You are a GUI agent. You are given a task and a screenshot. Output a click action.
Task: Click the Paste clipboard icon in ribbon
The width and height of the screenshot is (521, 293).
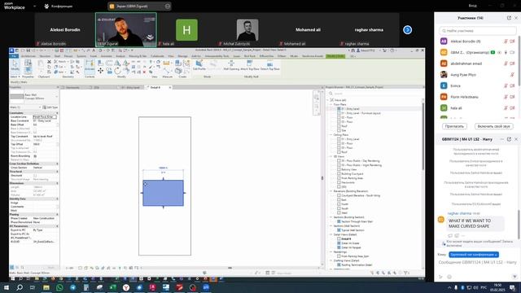point(41,63)
